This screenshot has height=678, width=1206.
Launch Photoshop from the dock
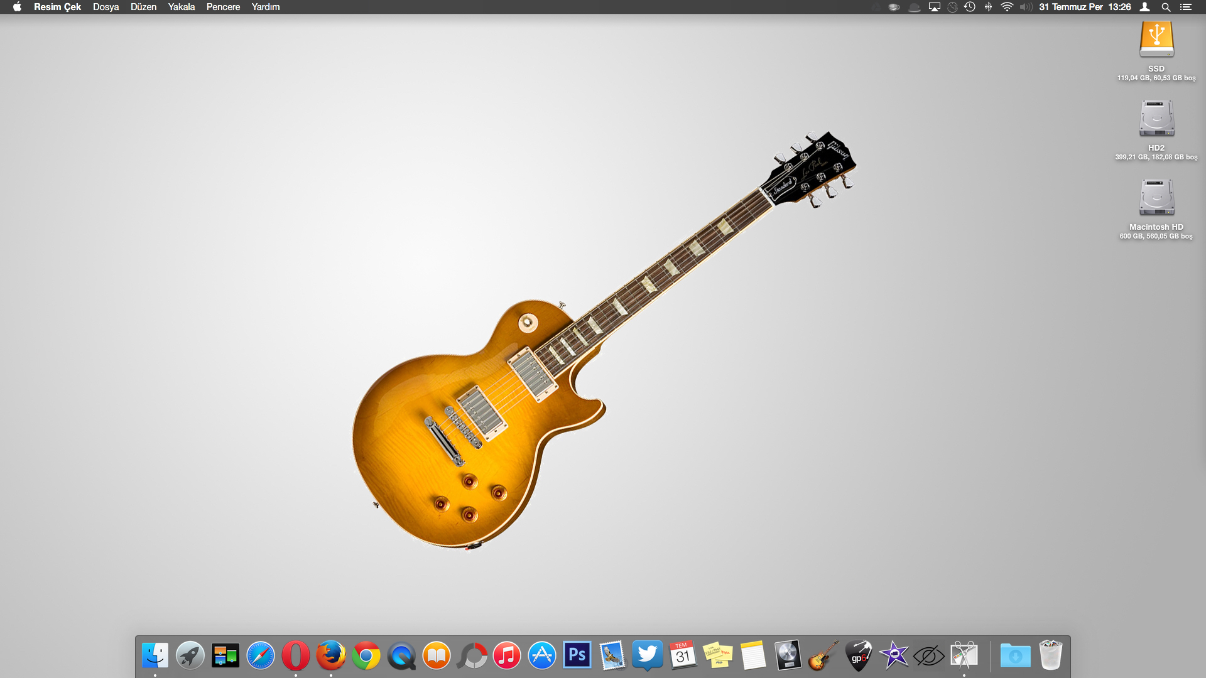(577, 655)
